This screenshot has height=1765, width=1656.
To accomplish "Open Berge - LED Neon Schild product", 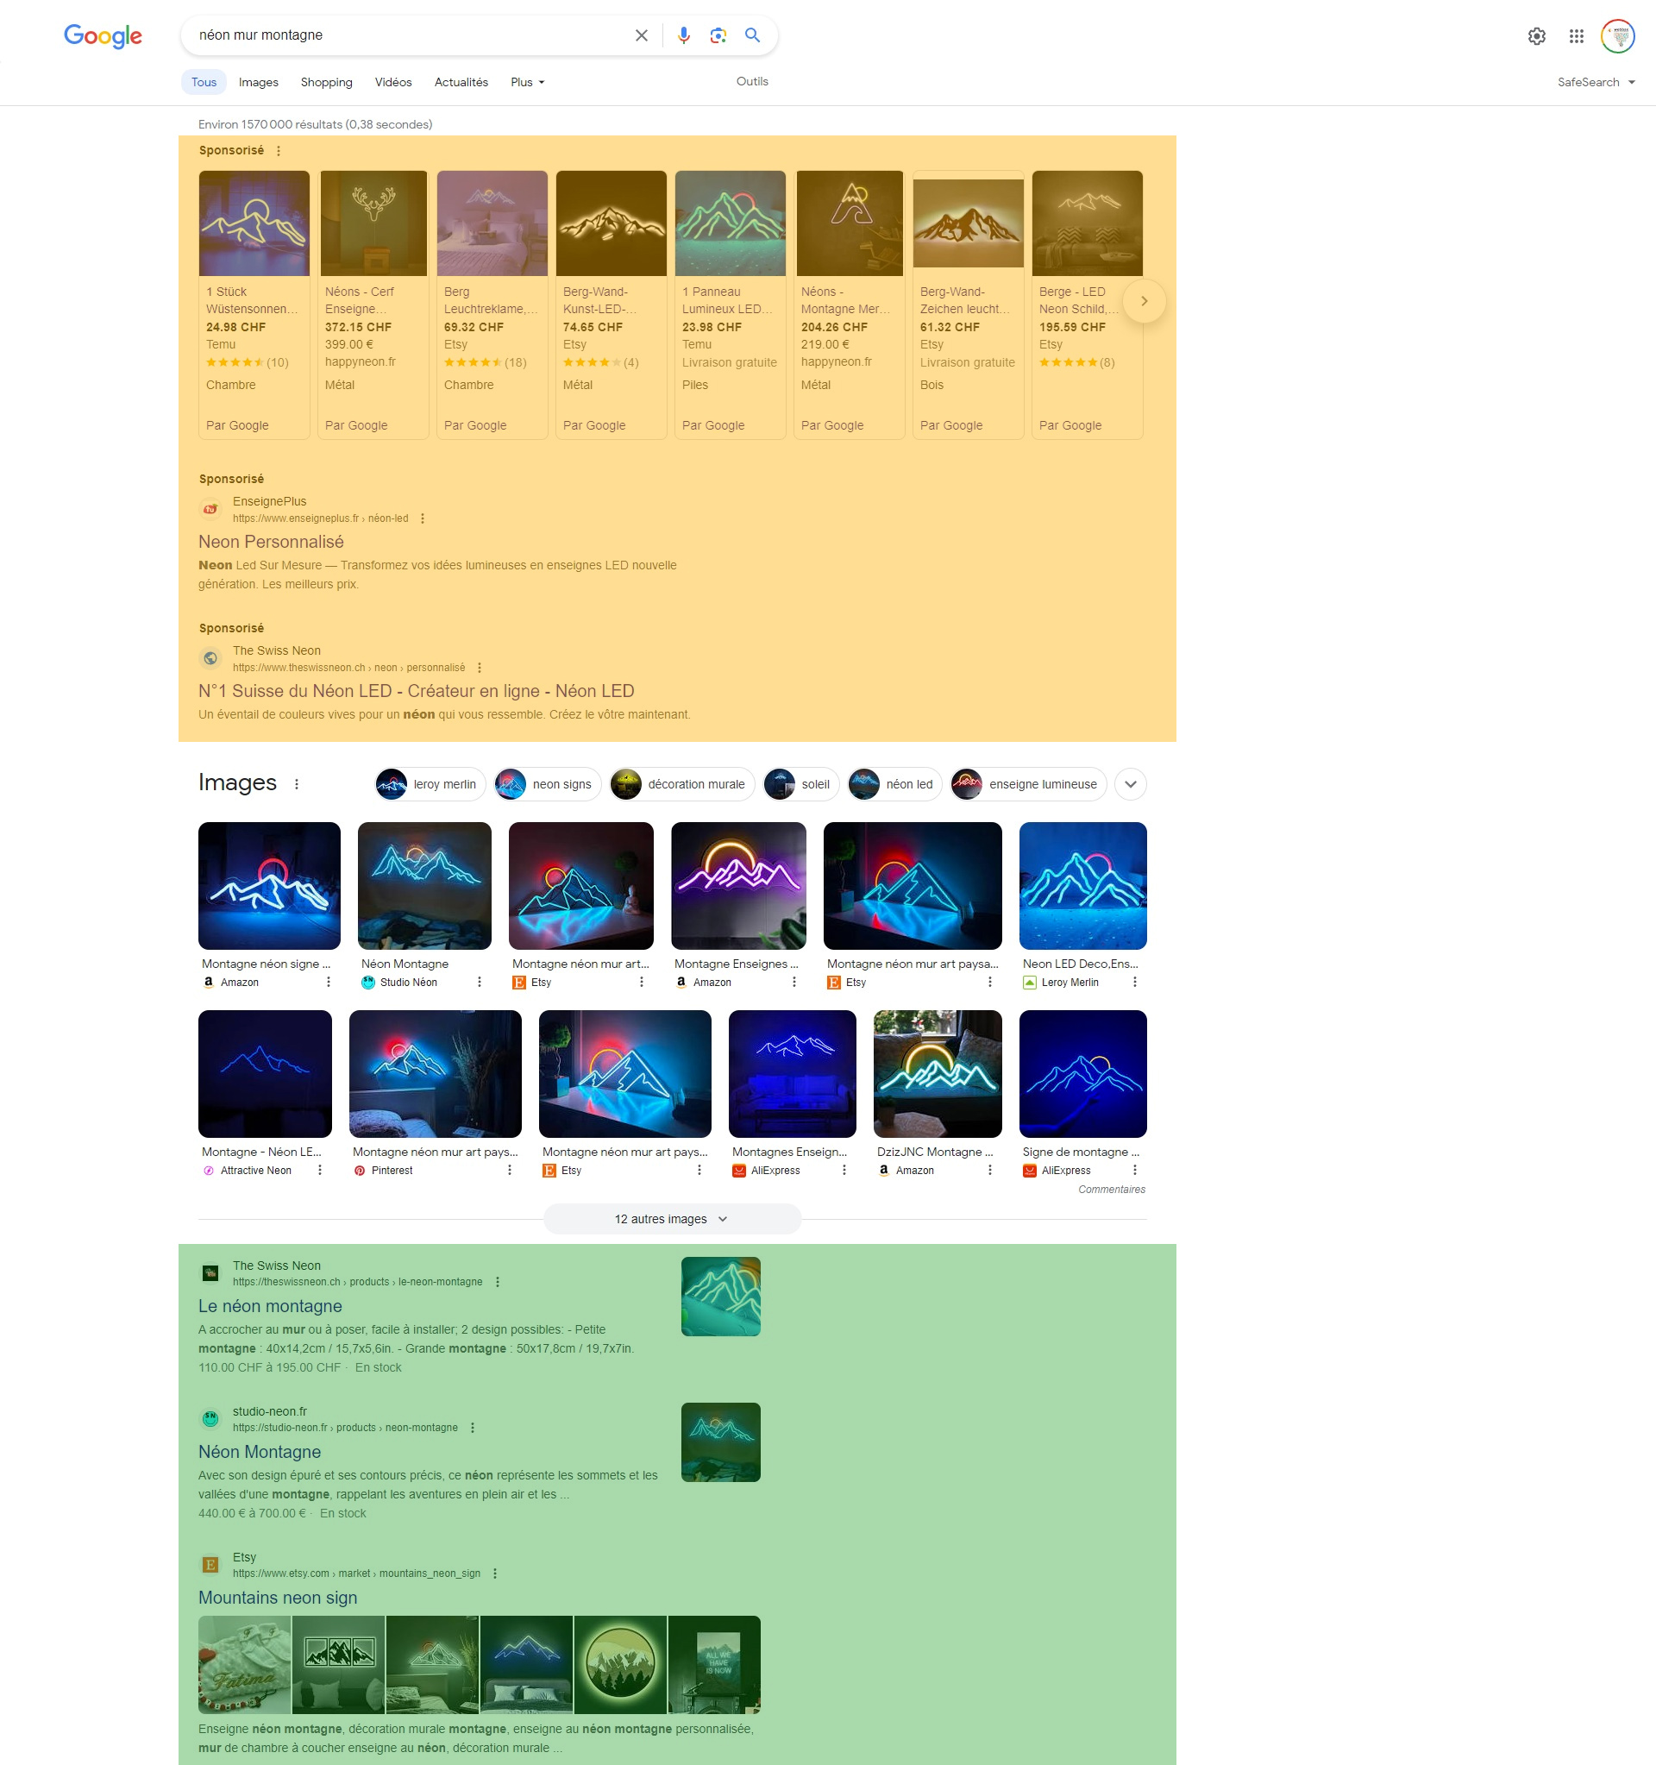I will click(1087, 305).
